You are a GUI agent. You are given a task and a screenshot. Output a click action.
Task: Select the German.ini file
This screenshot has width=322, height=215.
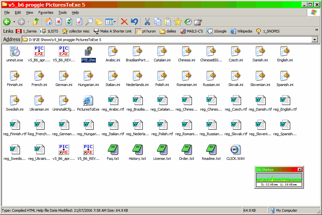(64, 79)
